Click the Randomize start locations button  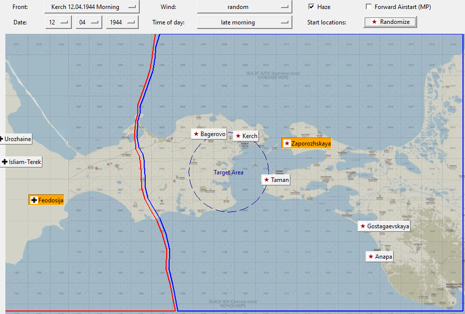[390, 22]
